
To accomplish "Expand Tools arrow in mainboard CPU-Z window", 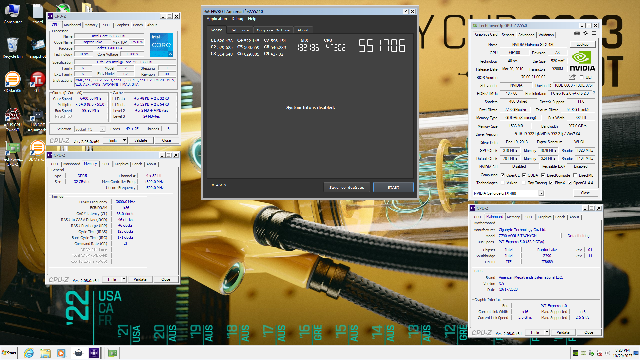I will click(547, 332).
